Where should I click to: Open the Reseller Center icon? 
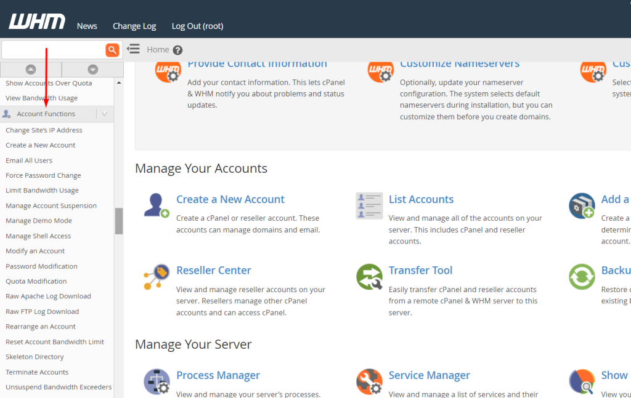point(157,277)
